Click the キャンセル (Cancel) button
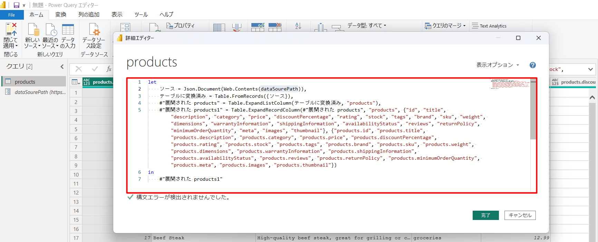This screenshot has height=242, width=598. point(520,215)
